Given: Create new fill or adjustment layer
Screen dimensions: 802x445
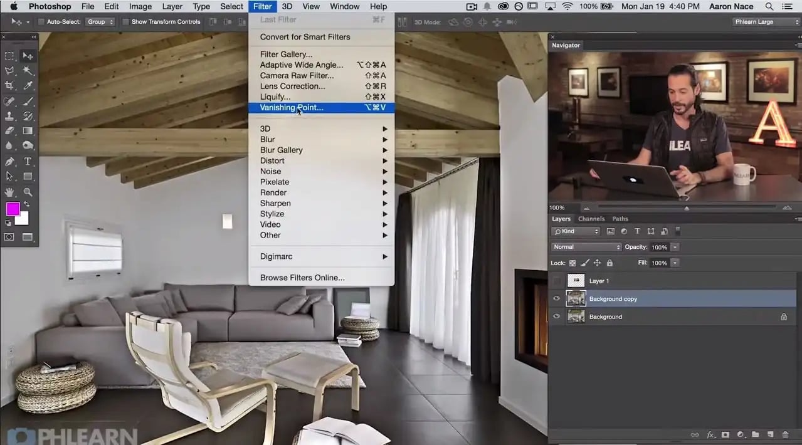Looking at the screenshot, I should tap(741, 434).
